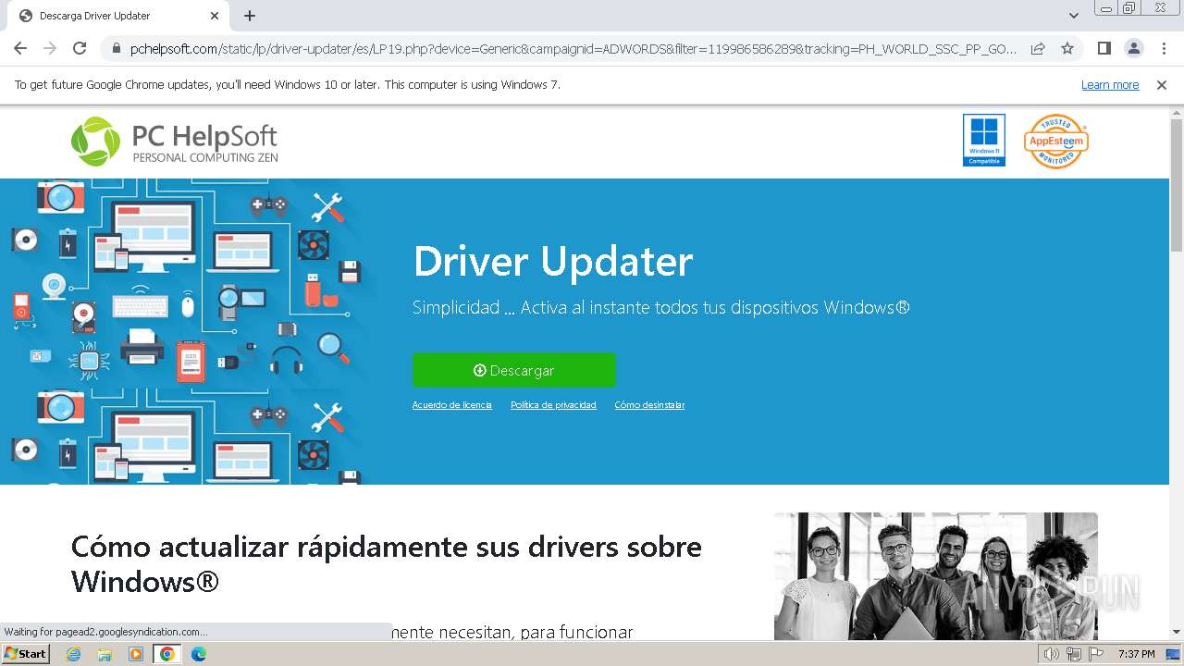
Task: Click the share page icon in the address bar
Action: tap(1038, 48)
